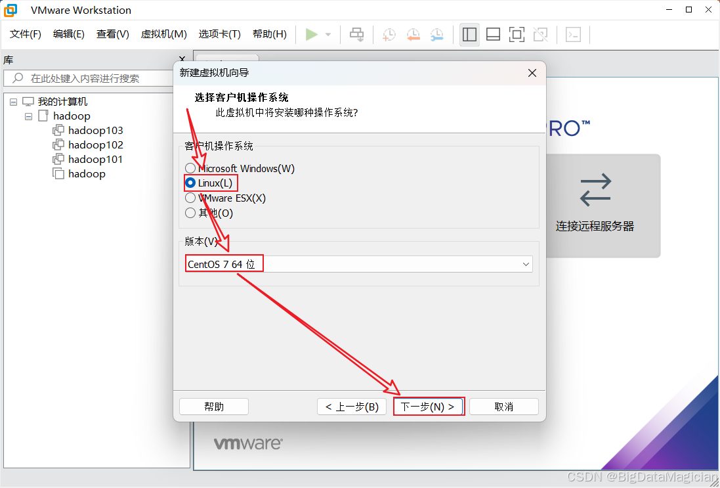Select 我的计算机 in the library tree
This screenshot has width=720, height=488.
[62, 102]
